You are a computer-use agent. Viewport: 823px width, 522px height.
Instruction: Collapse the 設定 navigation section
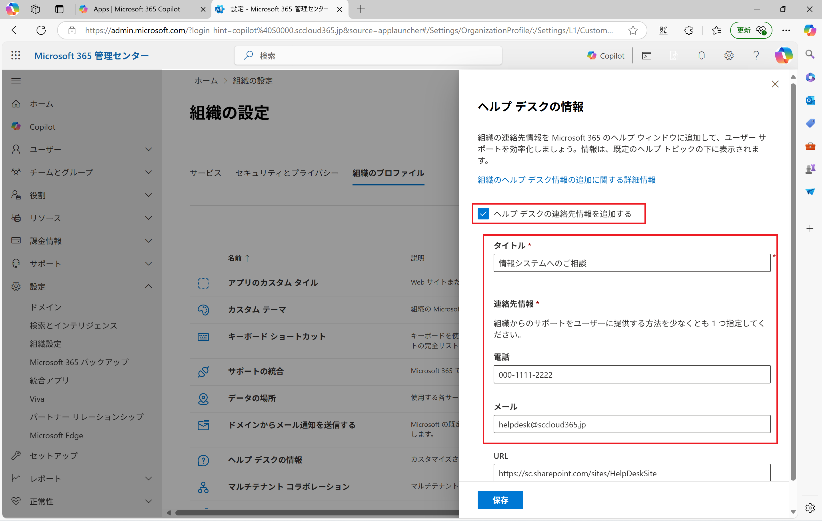click(148, 287)
